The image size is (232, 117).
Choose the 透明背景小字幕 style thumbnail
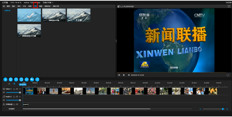pos(54,15)
